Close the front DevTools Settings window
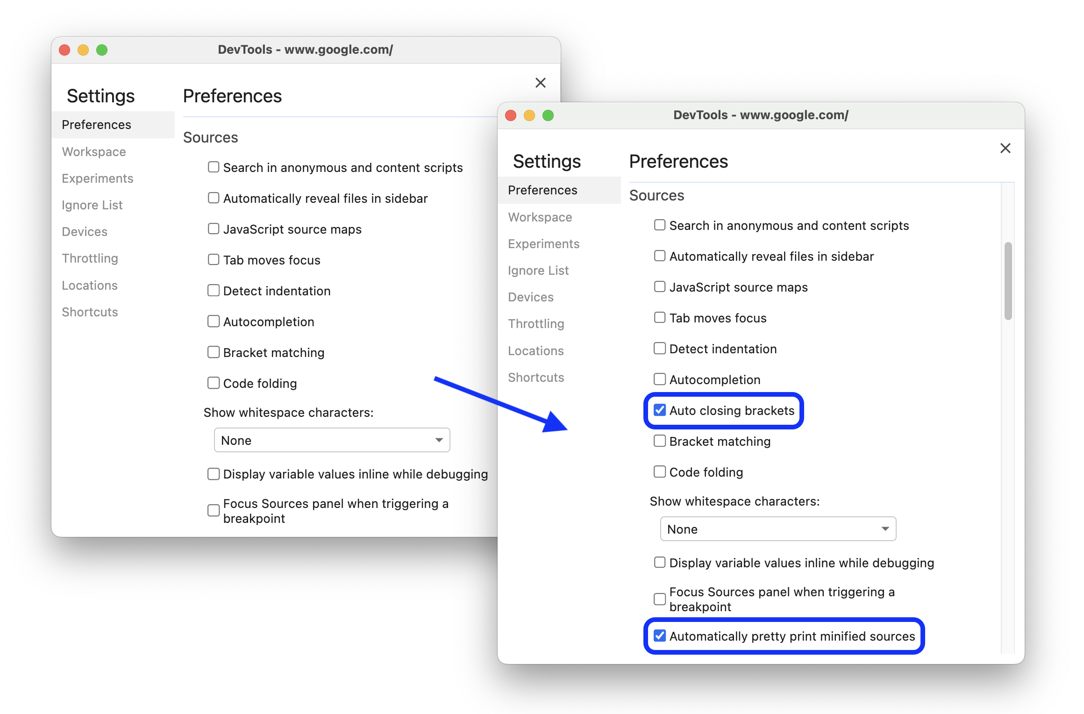The width and height of the screenshot is (1084, 714). 1005,148
